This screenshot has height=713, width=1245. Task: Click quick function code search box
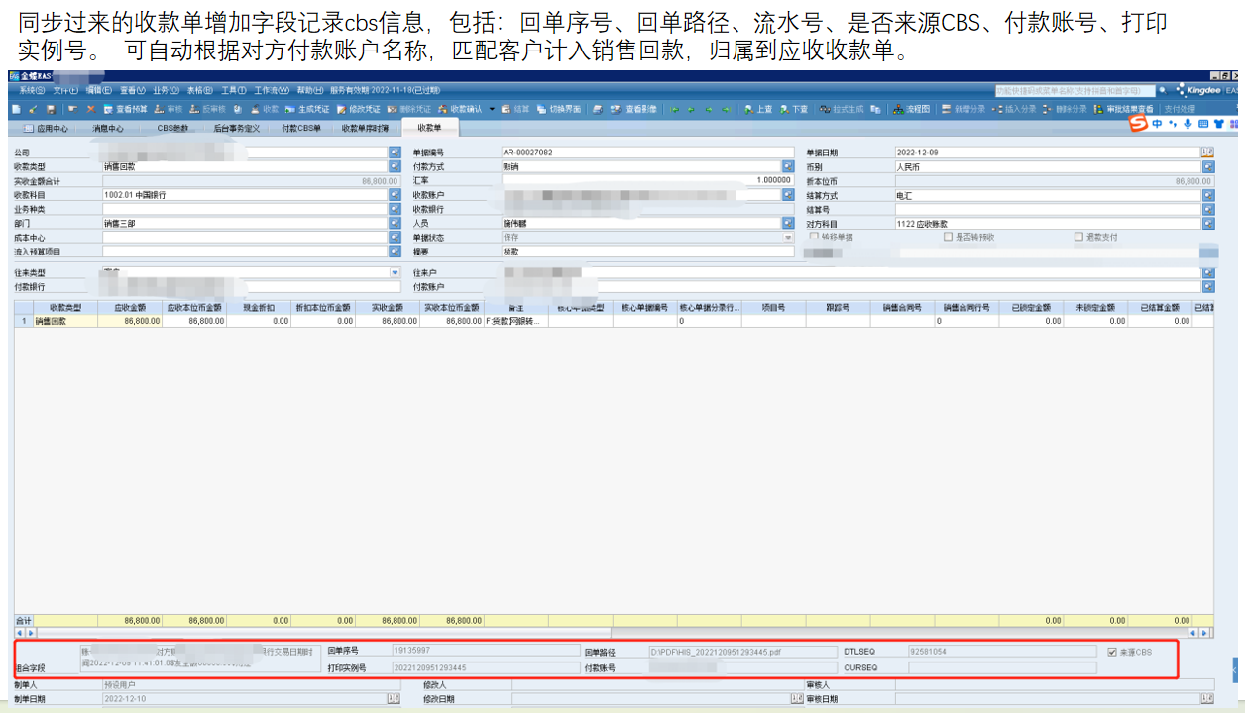point(1075,90)
